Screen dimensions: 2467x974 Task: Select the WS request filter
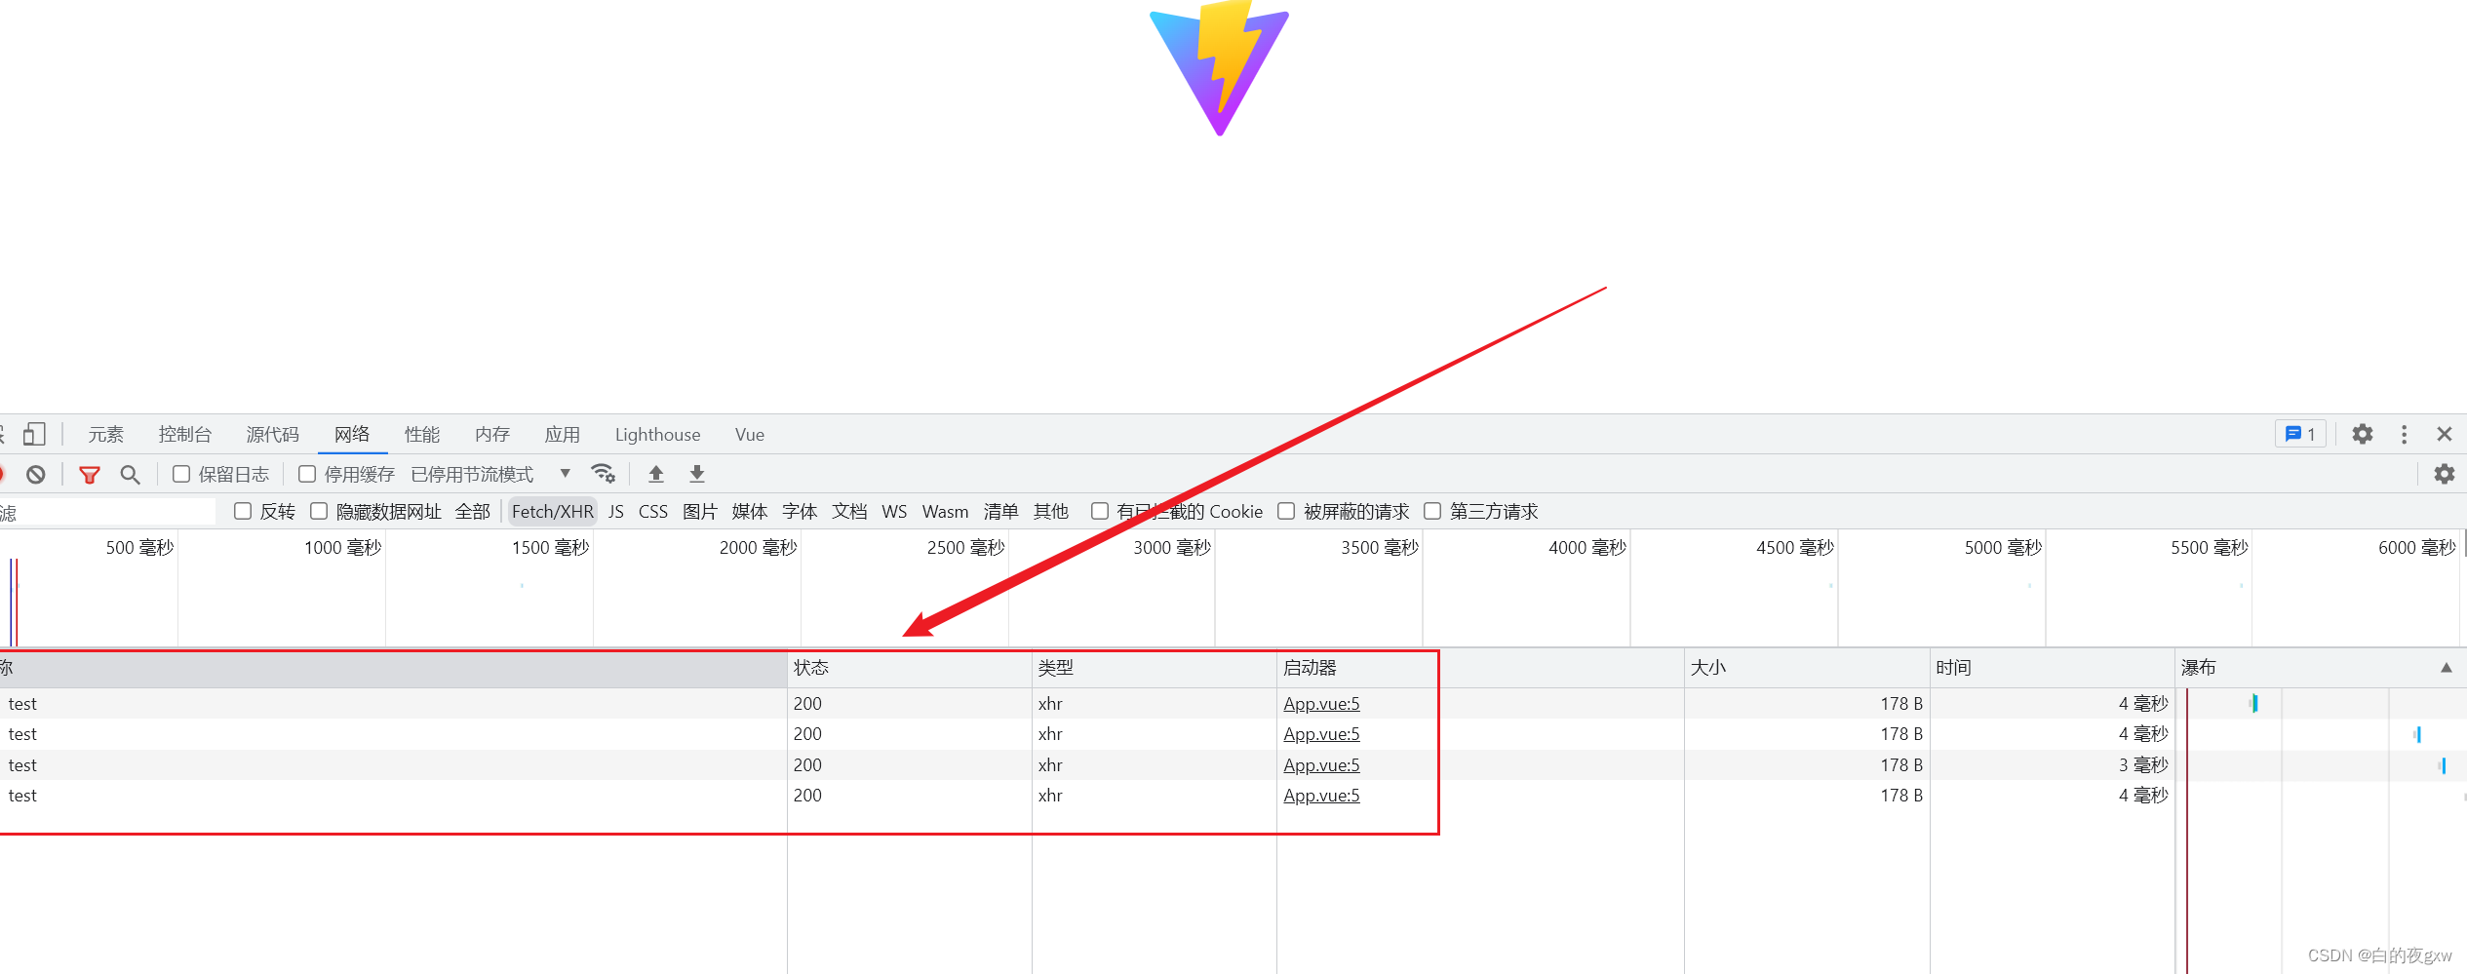click(x=894, y=512)
